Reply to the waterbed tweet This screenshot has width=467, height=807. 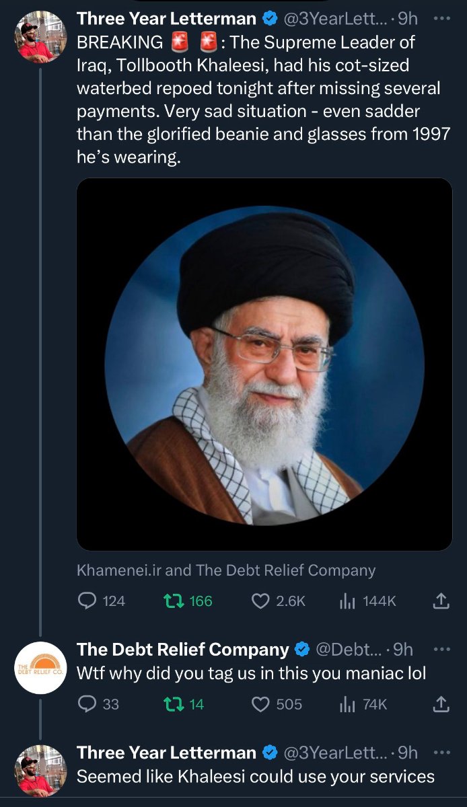tap(88, 601)
